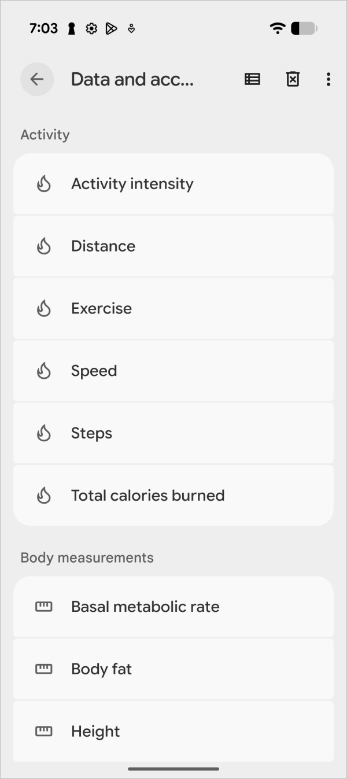Viewport: 347px width, 779px height.
Task: Open the Height data type
Action: click(173, 732)
